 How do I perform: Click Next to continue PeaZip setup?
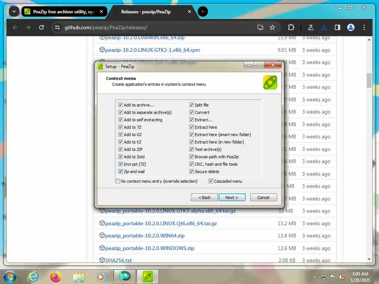tap(232, 197)
